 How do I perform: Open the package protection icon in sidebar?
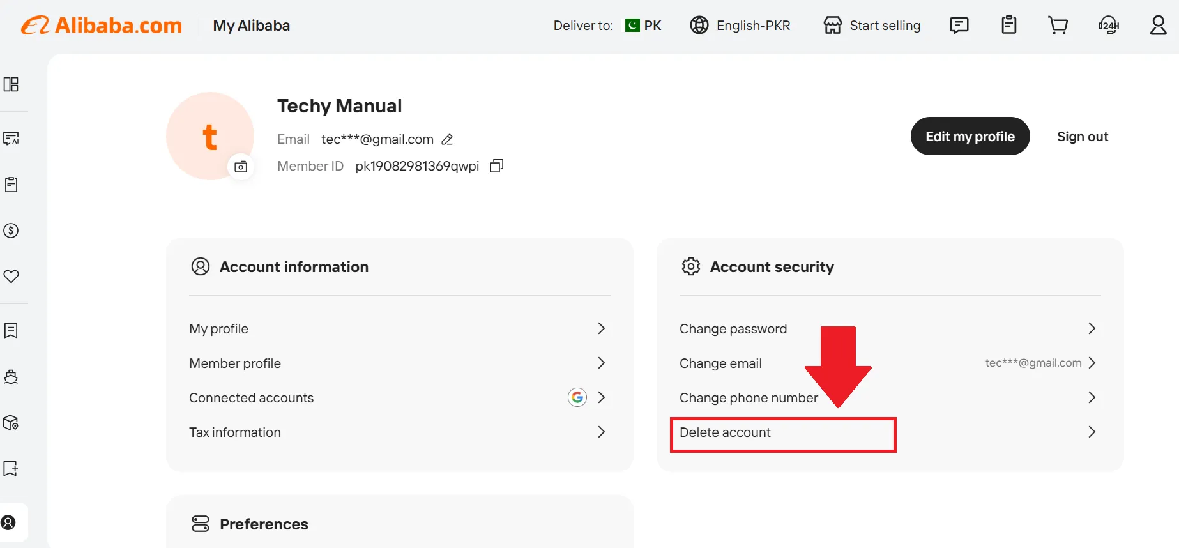[11, 422]
